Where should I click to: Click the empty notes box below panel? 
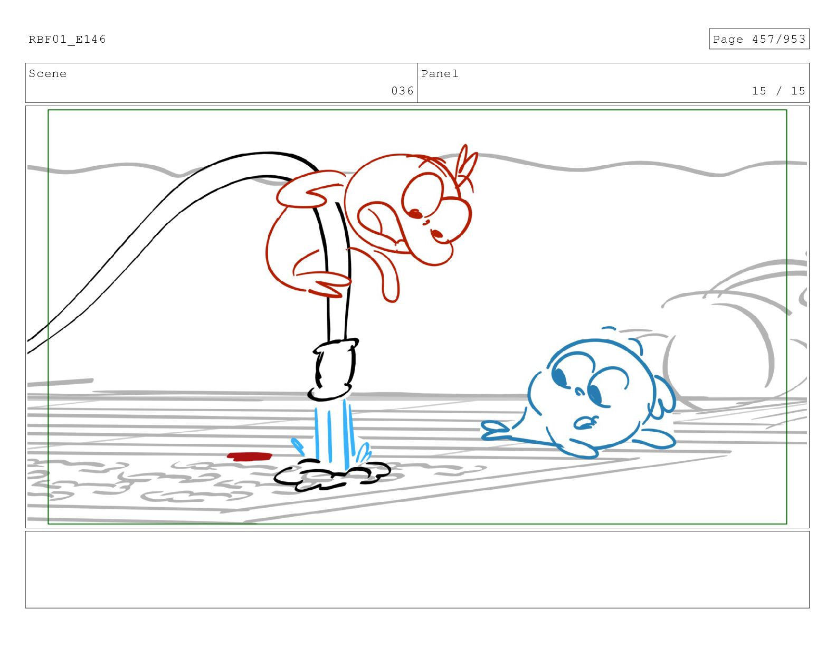[x=417, y=569]
